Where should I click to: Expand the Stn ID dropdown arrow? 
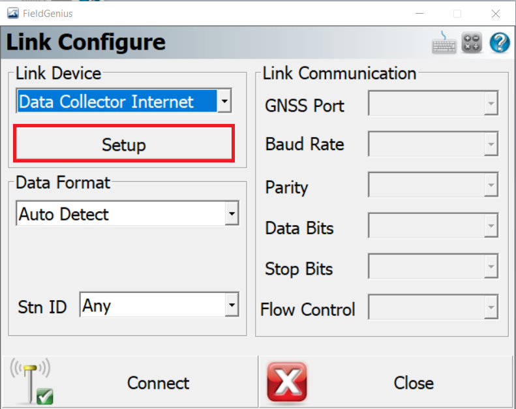(x=232, y=305)
